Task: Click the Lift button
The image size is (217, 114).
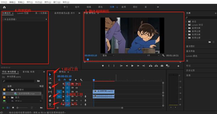Action: 151,66
